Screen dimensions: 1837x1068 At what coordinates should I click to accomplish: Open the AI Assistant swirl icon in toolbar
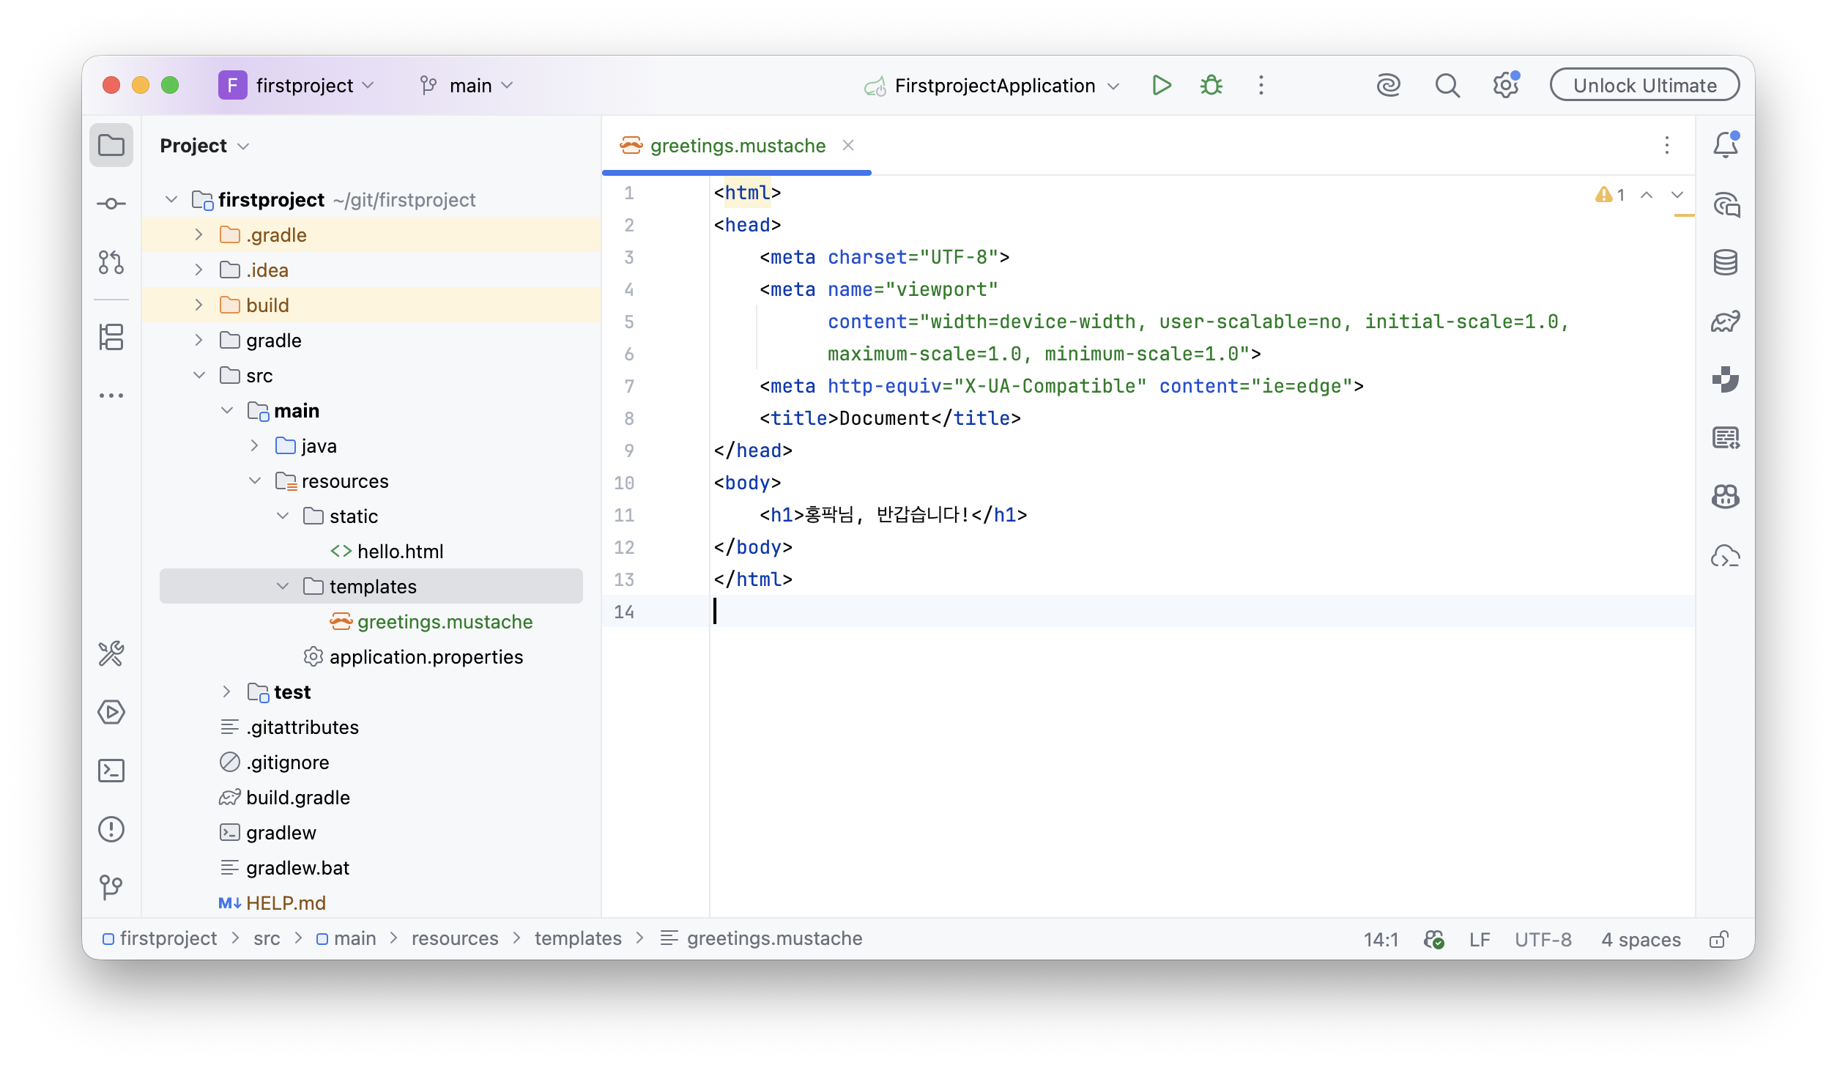(x=1388, y=86)
